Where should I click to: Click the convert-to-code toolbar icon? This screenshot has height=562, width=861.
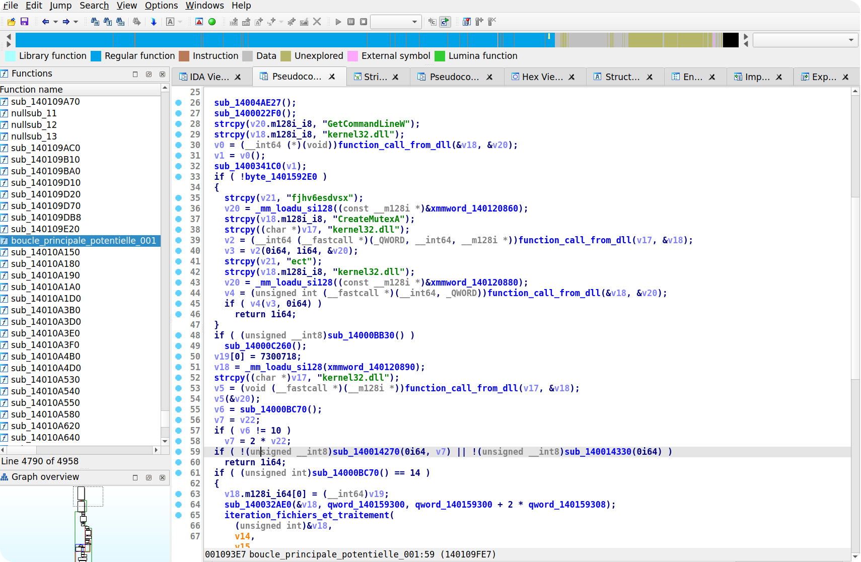[x=234, y=22]
